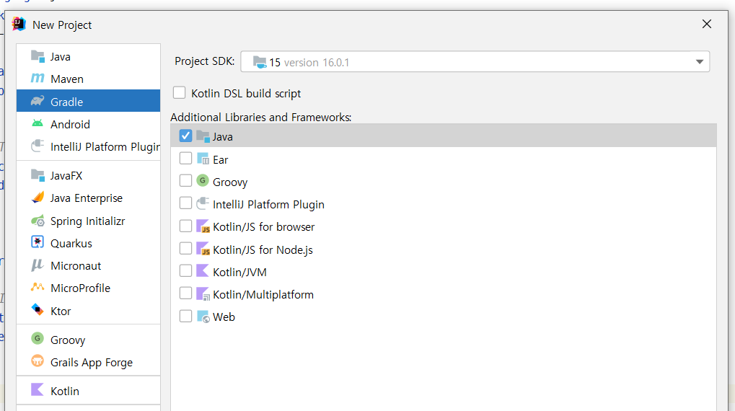
Task: Click the Quarkus icon
Action: click(x=38, y=242)
